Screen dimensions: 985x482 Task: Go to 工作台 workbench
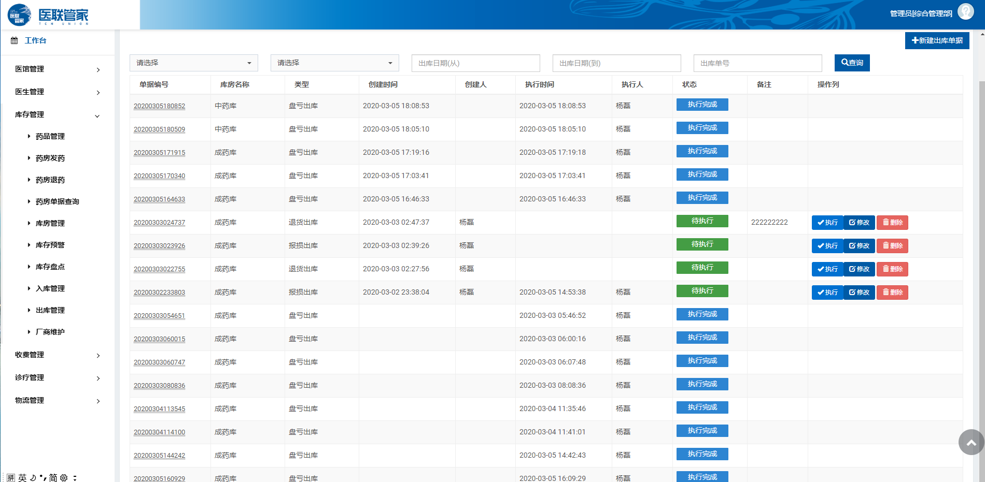(x=35, y=40)
